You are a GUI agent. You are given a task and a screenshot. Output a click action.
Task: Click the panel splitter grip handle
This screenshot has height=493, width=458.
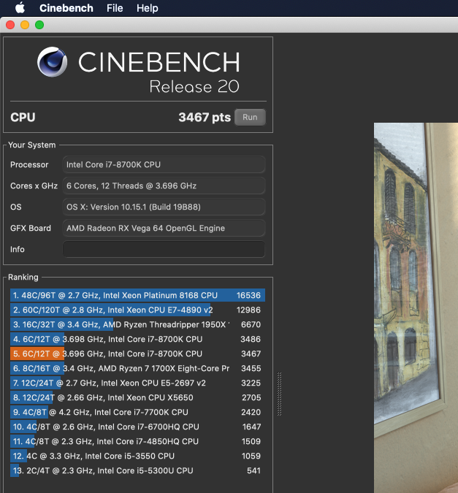279,394
